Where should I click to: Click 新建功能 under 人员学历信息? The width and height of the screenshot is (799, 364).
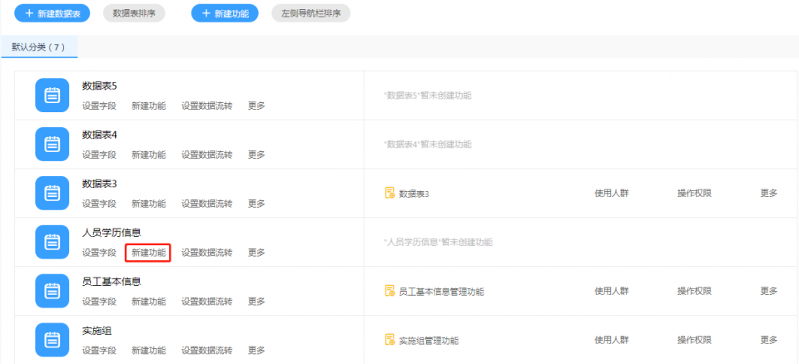pyautogui.click(x=149, y=253)
